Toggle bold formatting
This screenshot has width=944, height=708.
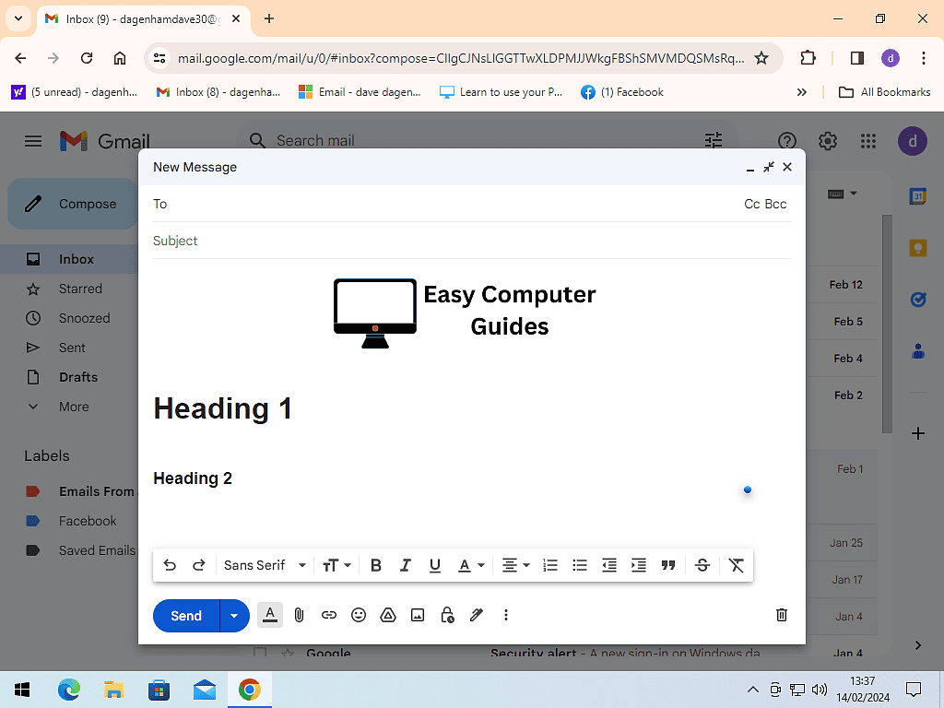[375, 565]
